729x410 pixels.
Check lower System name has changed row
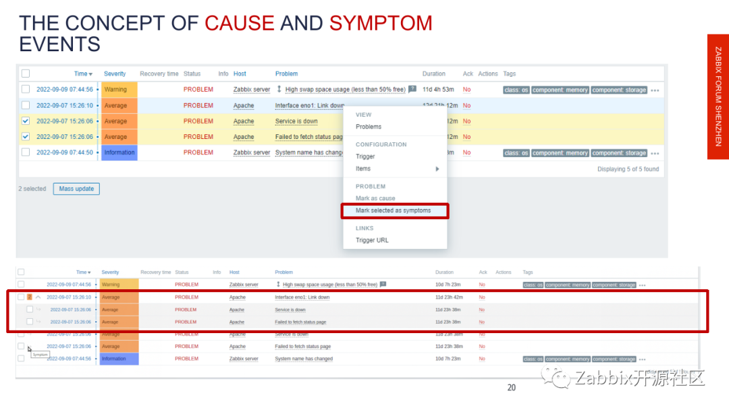click(x=21, y=359)
